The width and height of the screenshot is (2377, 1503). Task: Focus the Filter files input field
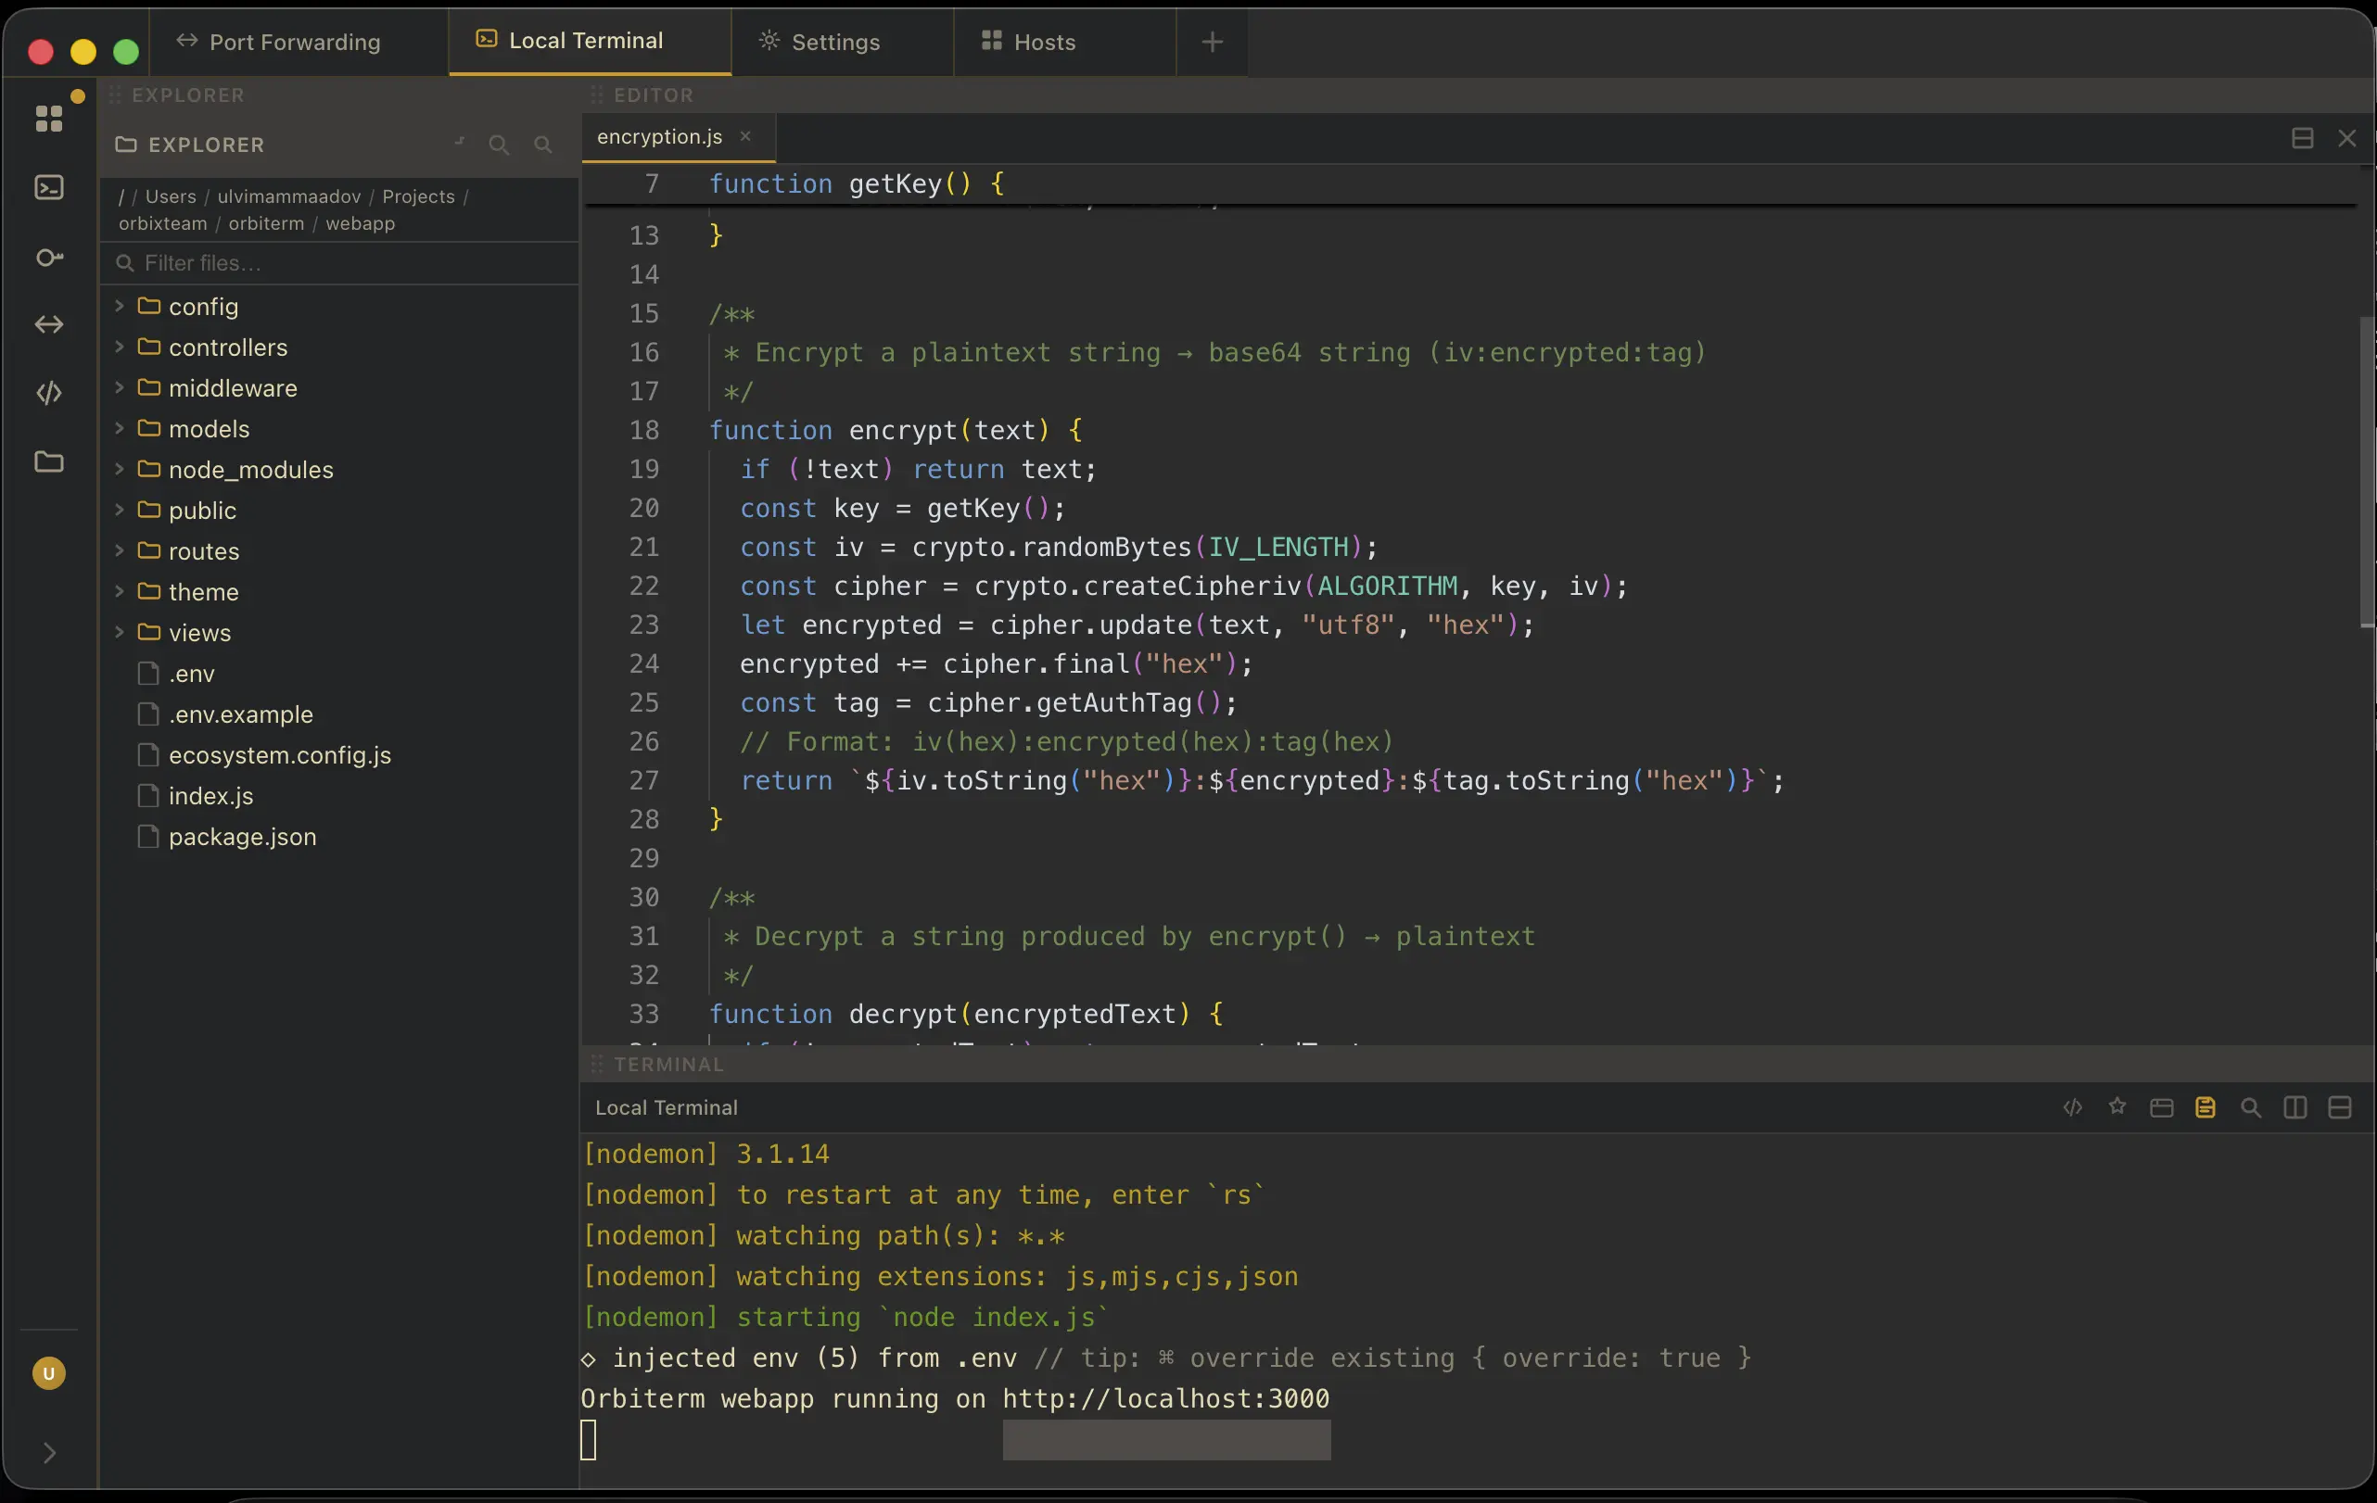338,262
